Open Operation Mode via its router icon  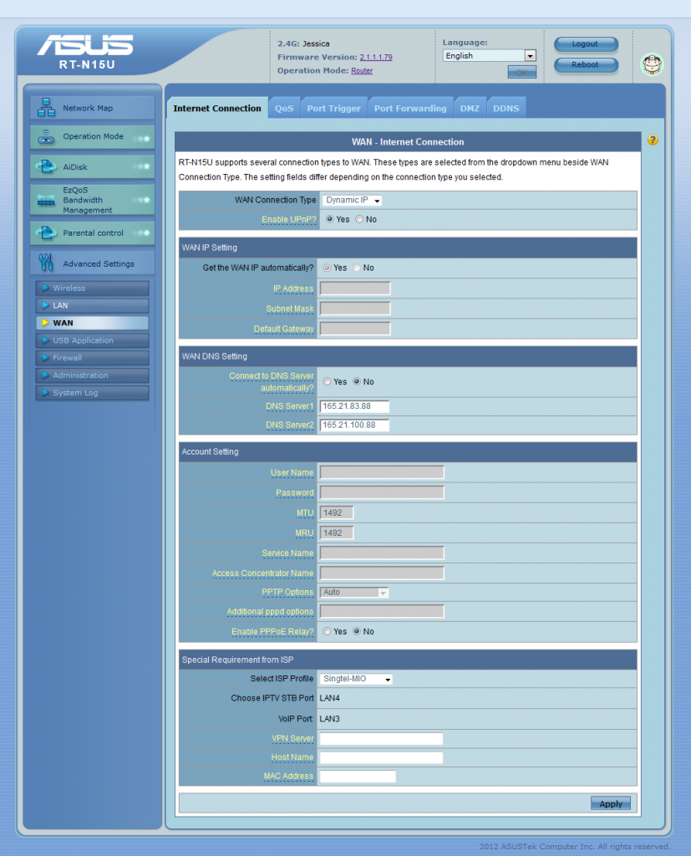click(x=47, y=137)
